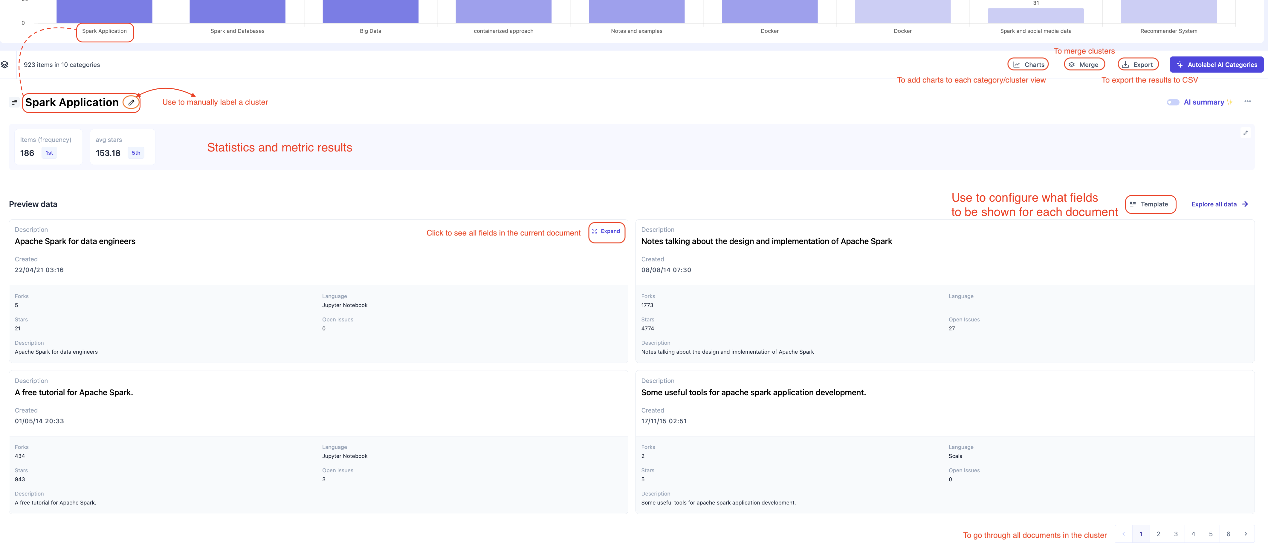1268x558 pixels.
Task: Go to next page with right chevron
Action: pos(1245,534)
